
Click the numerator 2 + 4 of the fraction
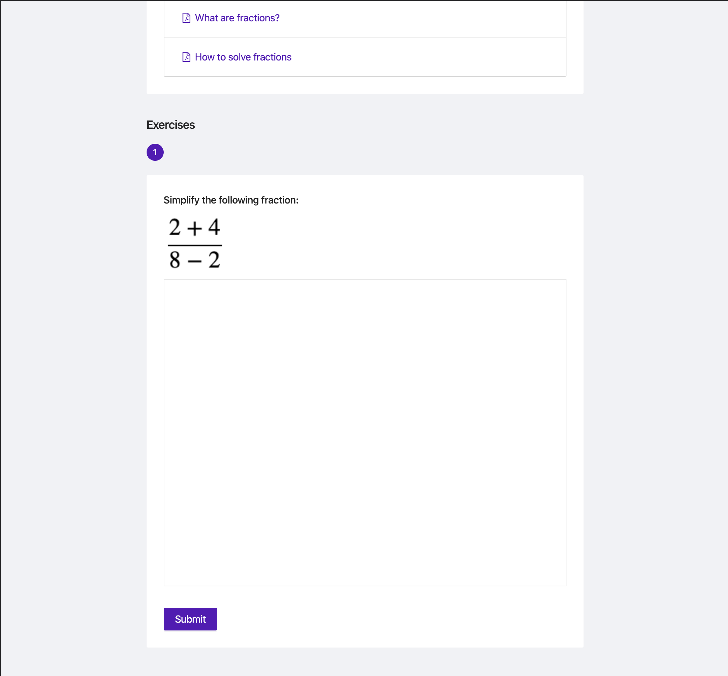click(195, 228)
